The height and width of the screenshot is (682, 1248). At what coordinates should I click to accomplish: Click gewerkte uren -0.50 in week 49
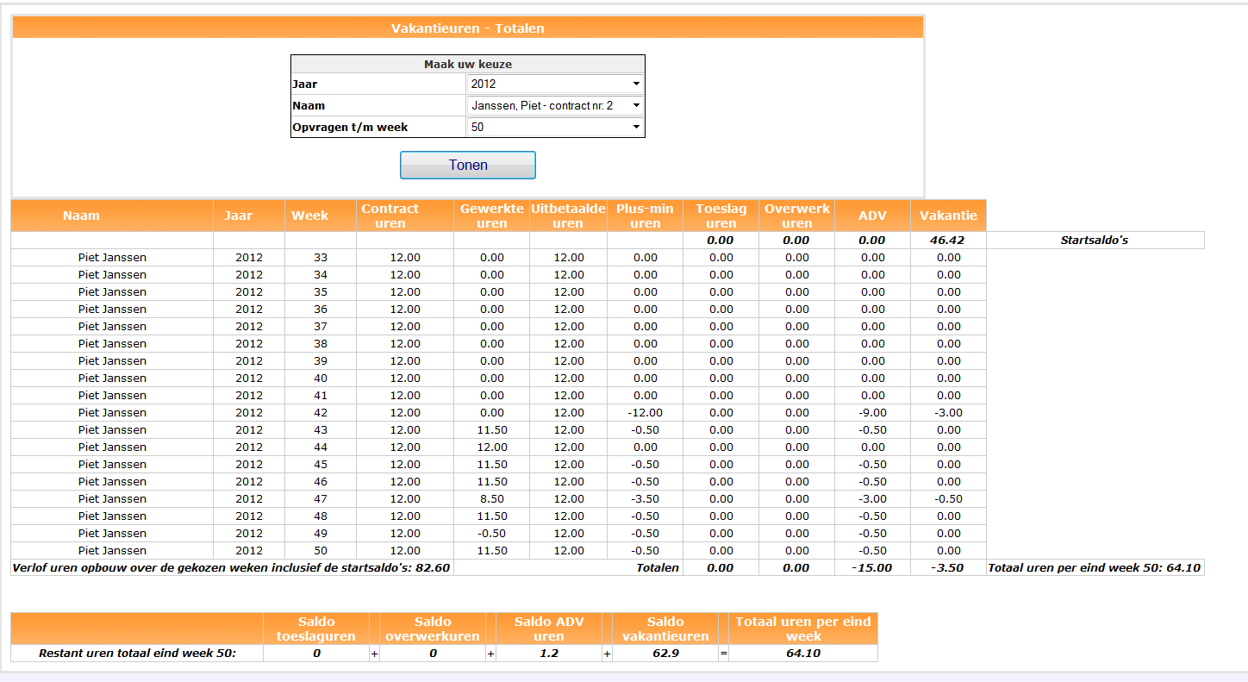tap(491, 533)
